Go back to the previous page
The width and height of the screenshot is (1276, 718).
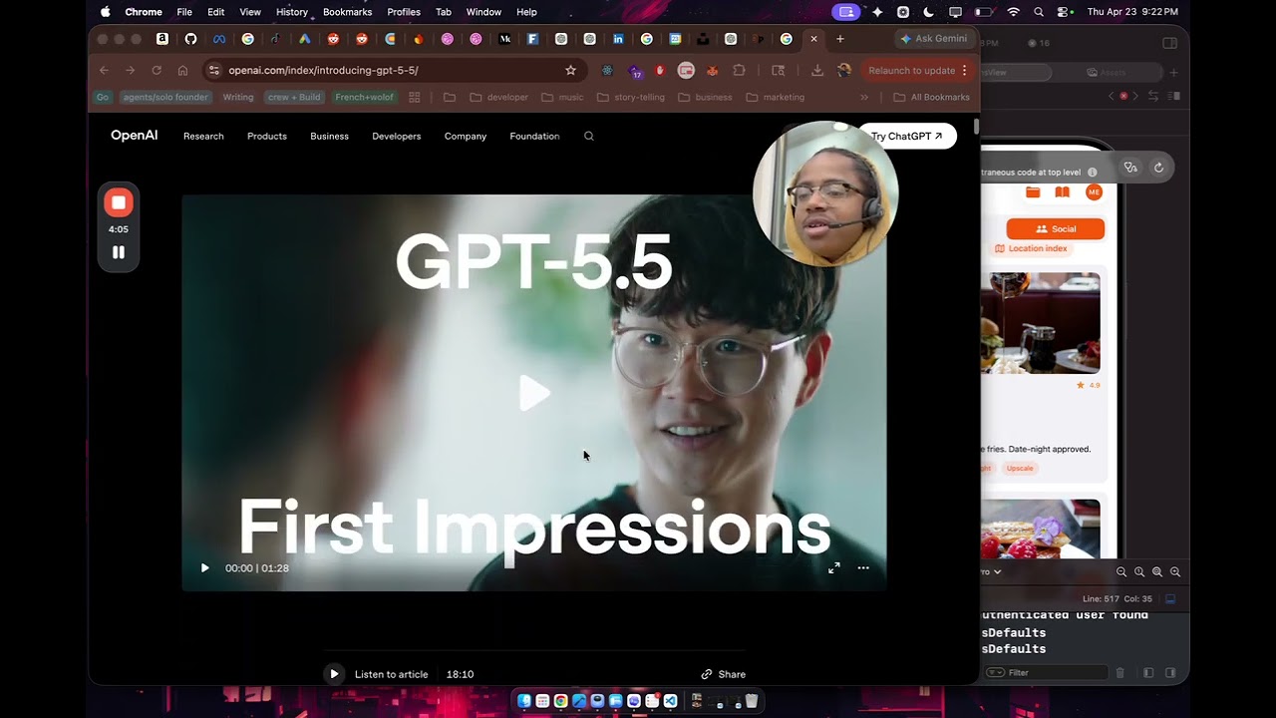pos(104,70)
